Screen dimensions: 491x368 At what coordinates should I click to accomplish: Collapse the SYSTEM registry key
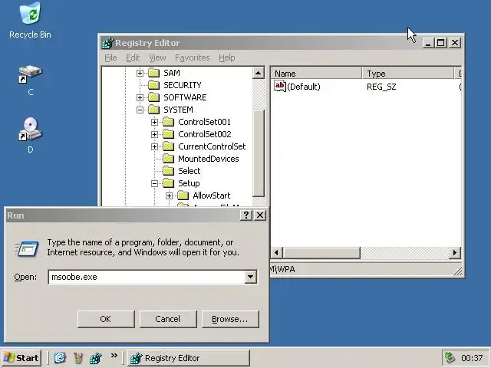140,110
